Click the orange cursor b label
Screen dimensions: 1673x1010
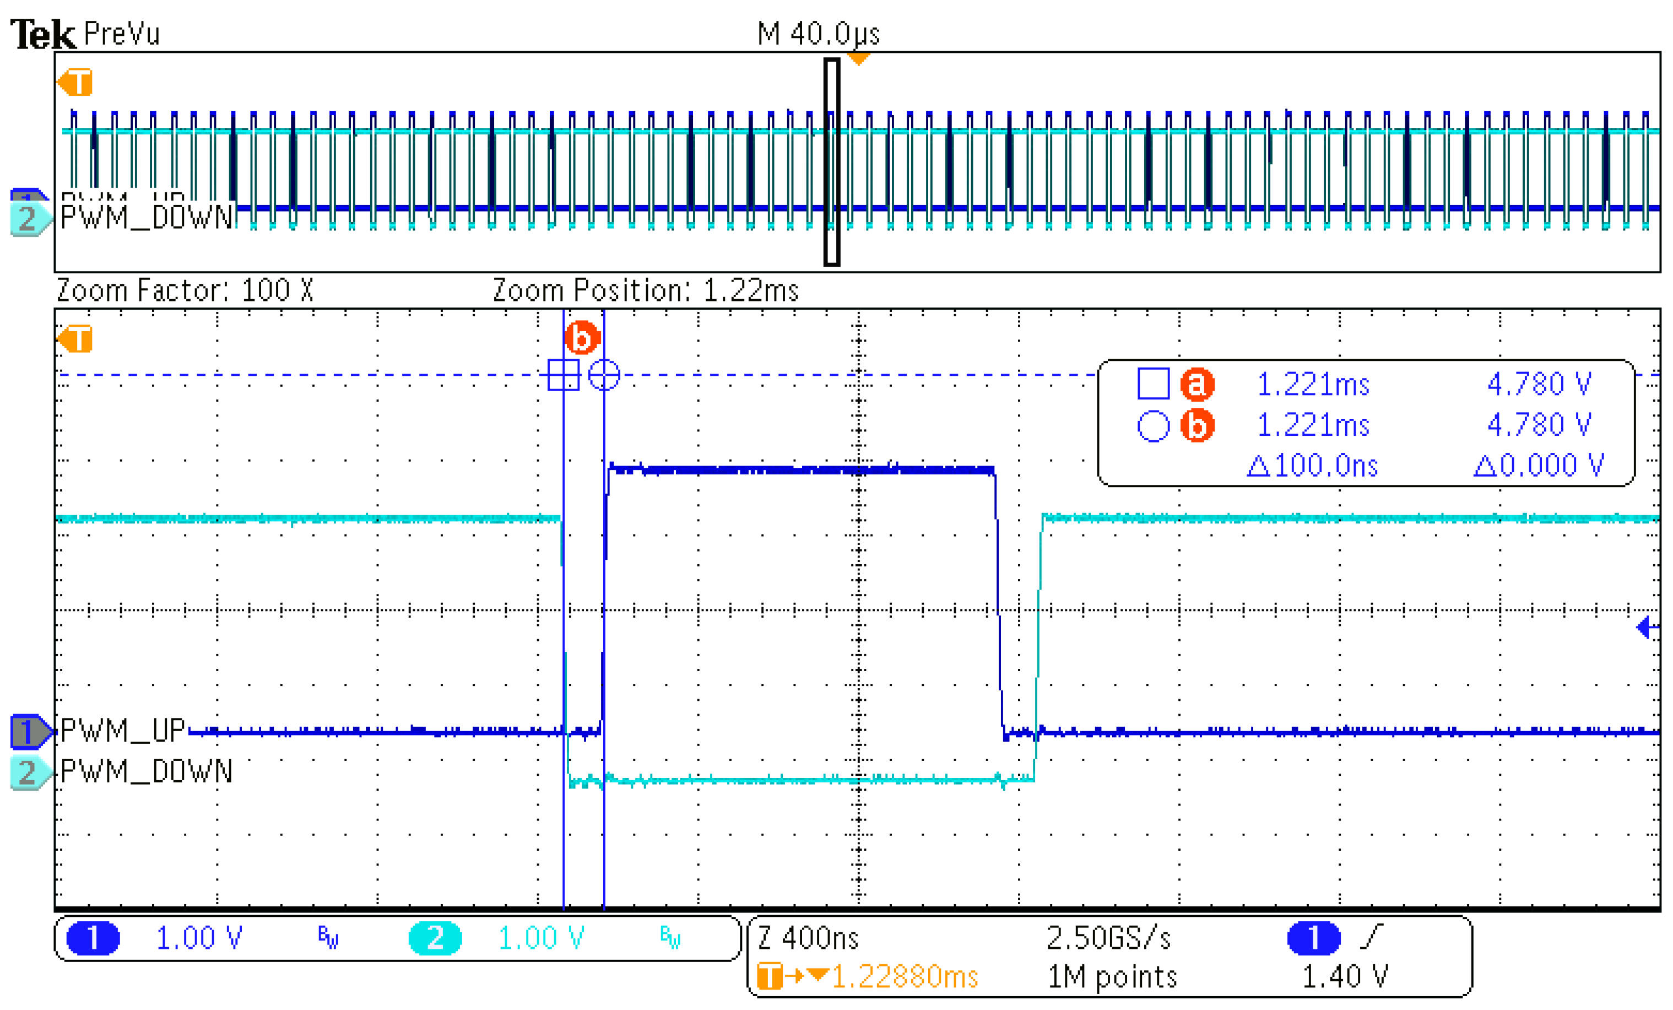coord(582,338)
